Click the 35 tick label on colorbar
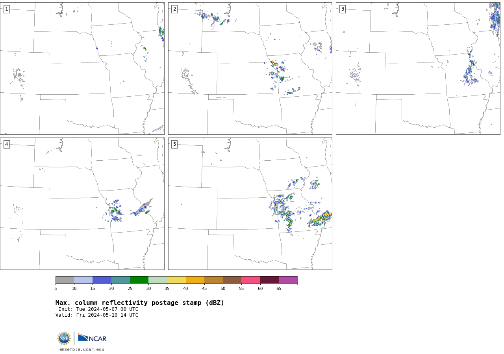 coord(167,289)
